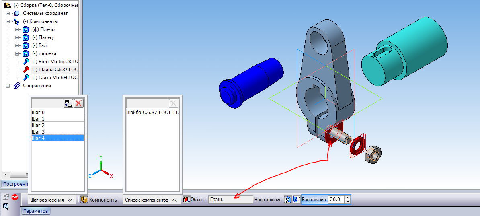This screenshot has height=216, width=480.
Task: Open the help question mark icon
Action: 6,206
